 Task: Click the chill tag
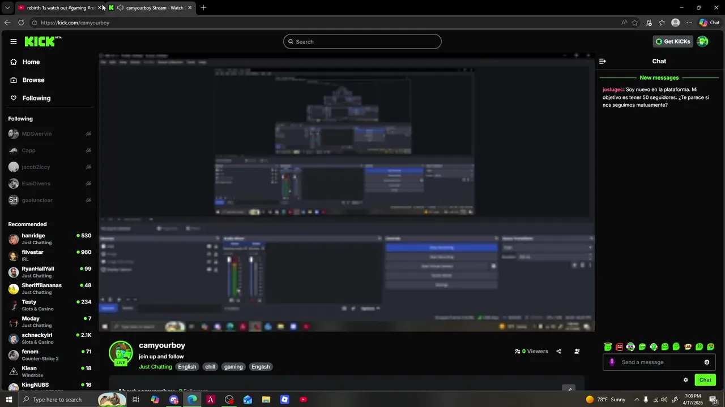[210, 367]
